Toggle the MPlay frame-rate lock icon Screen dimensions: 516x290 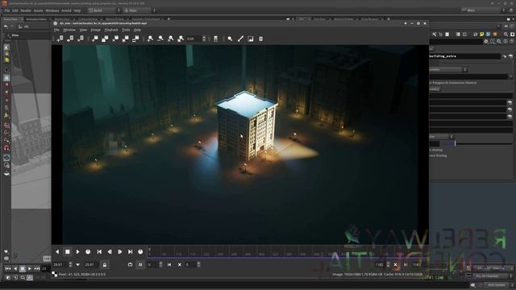(x=105, y=265)
